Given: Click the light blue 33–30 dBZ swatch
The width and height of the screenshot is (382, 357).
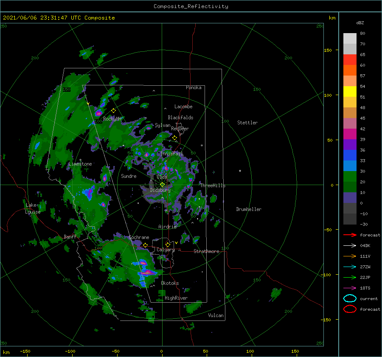Looking at the screenshot, I should 350,166.
